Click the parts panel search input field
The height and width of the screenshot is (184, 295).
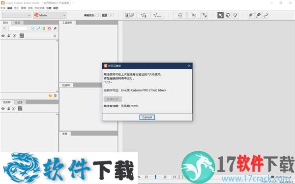coord(18,28)
